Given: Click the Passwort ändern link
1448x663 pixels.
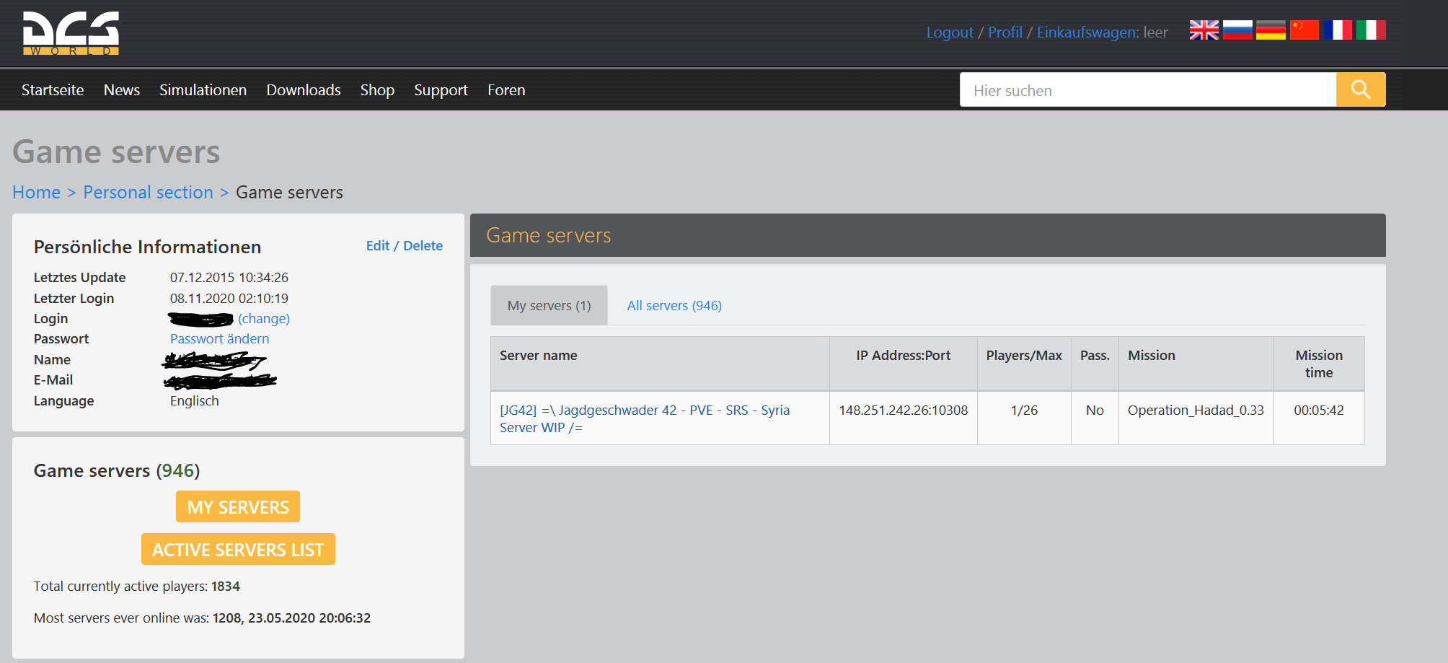Looking at the screenshot, I should pos(219,339).
